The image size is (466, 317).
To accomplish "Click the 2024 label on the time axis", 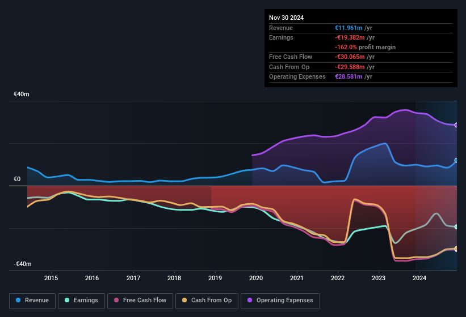I will click(419, 278).
